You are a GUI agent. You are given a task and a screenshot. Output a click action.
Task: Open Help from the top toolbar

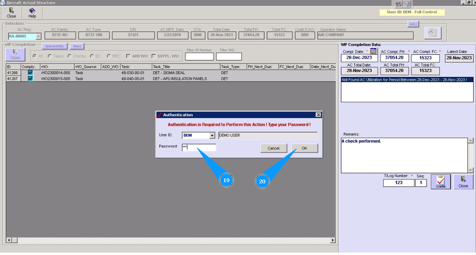coord(32,13)
